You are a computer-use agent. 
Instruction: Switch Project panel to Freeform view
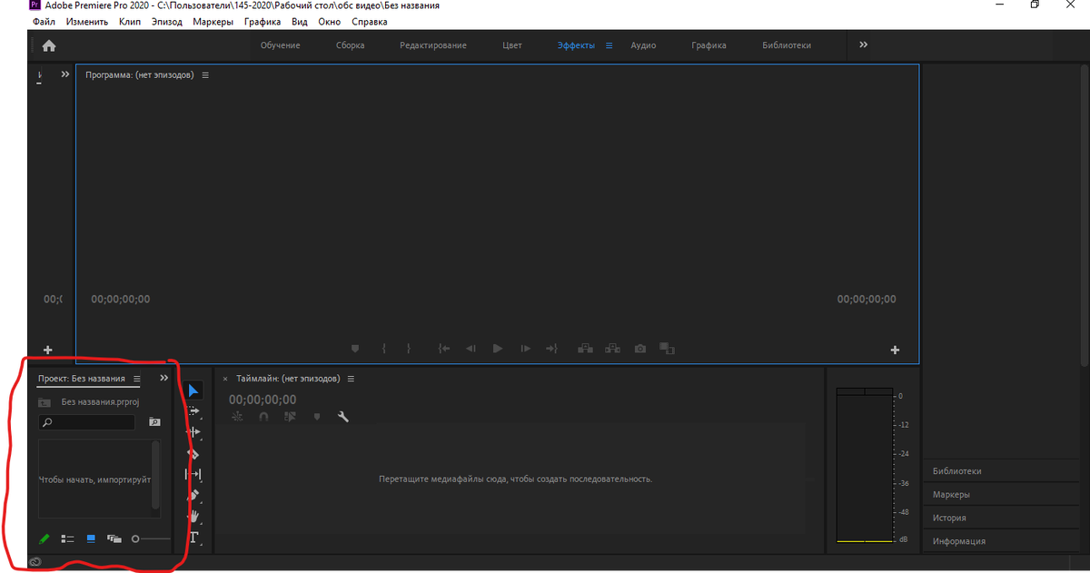(114, 538)
